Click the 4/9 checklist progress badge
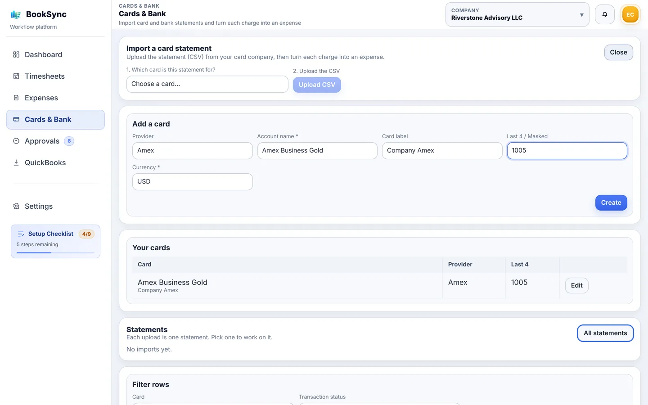648x405 pixels. coord(86,234)
